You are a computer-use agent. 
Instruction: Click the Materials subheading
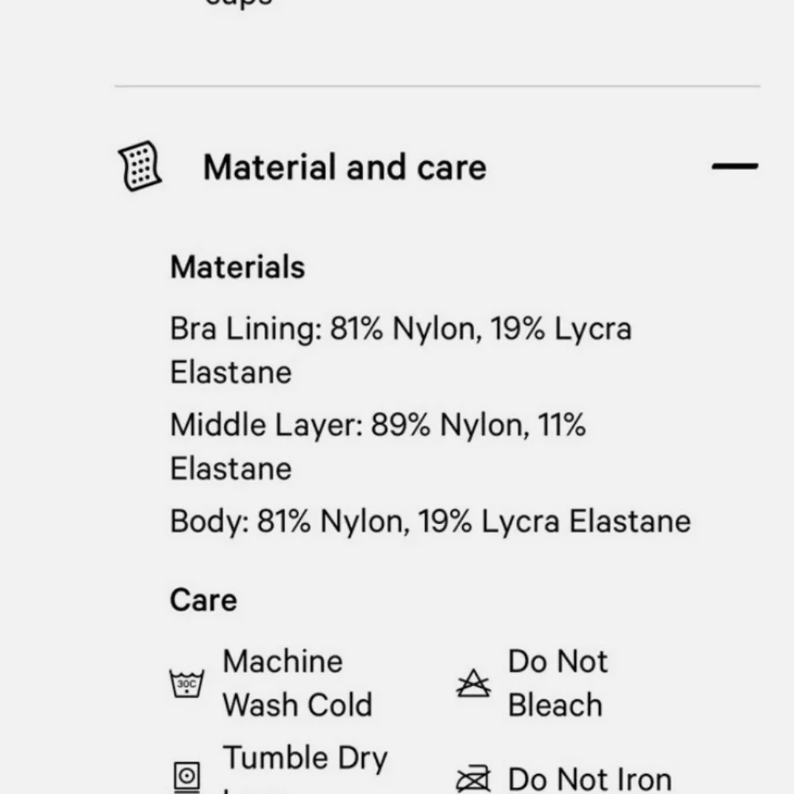click(237, 268)
